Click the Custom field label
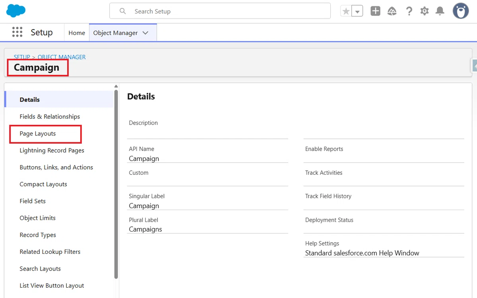Screen dimensions: 477x298 [139, 173]
